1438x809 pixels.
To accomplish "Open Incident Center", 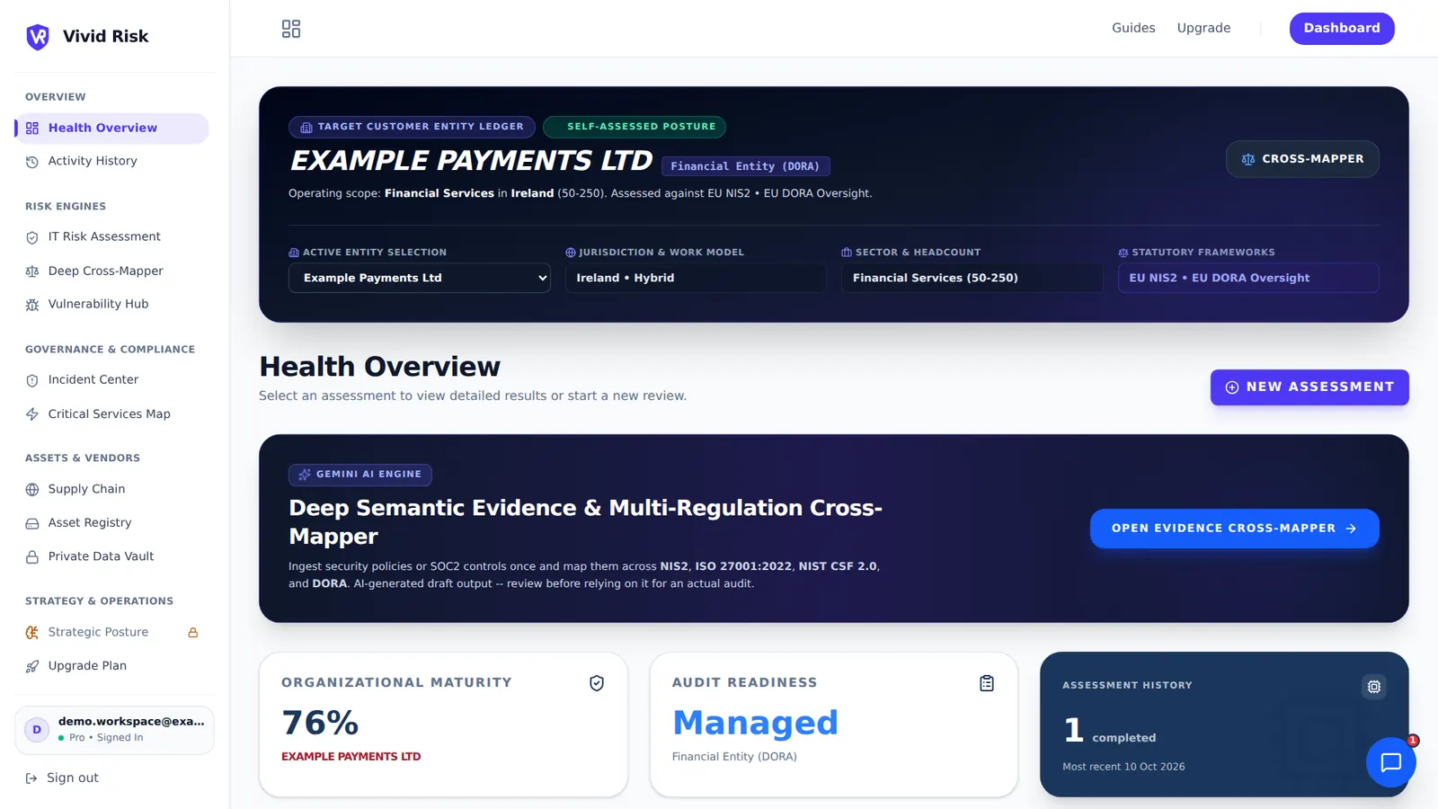I will (111, 380).
